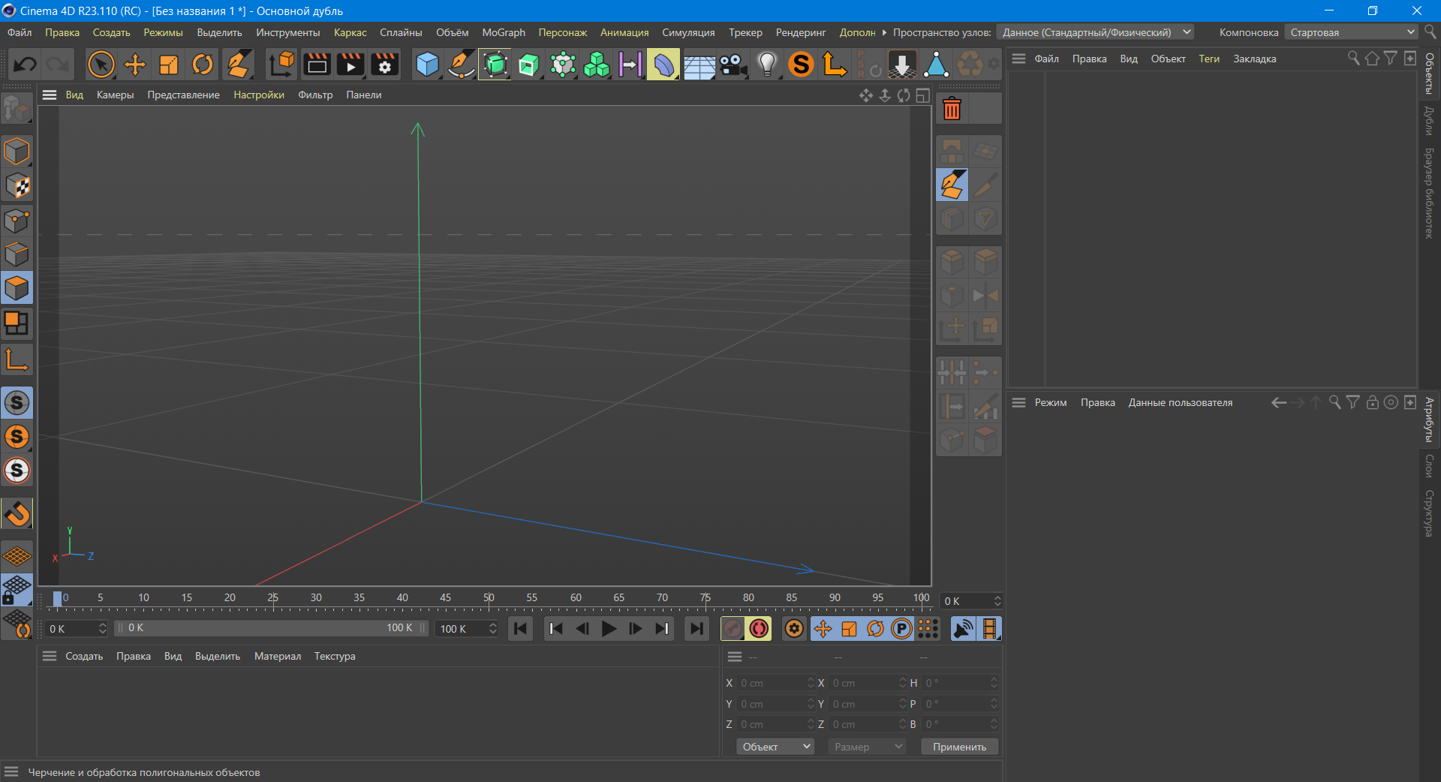
Task: Toggle parameter keyframe recording P
Action: point(901,629)
